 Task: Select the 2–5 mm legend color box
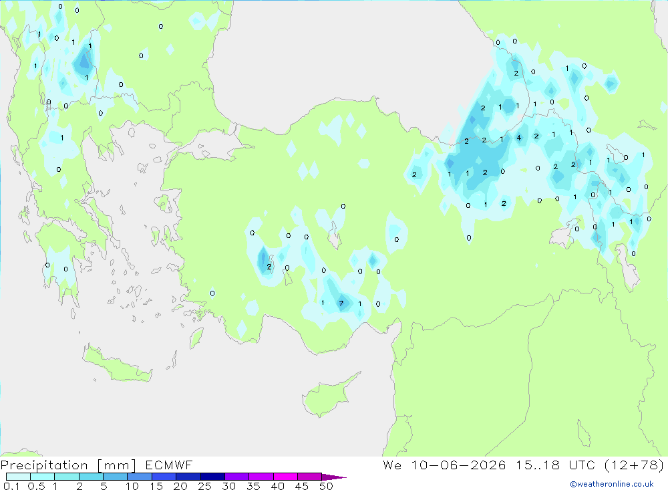point(91,477)
